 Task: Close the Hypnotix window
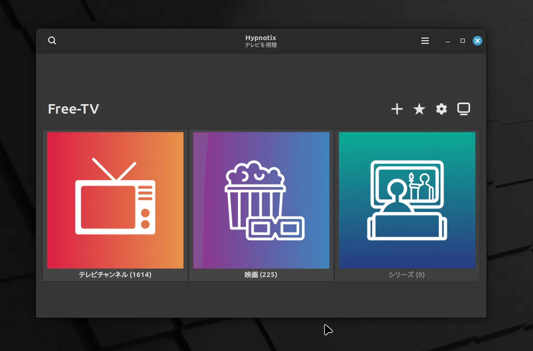coord(477,41)
